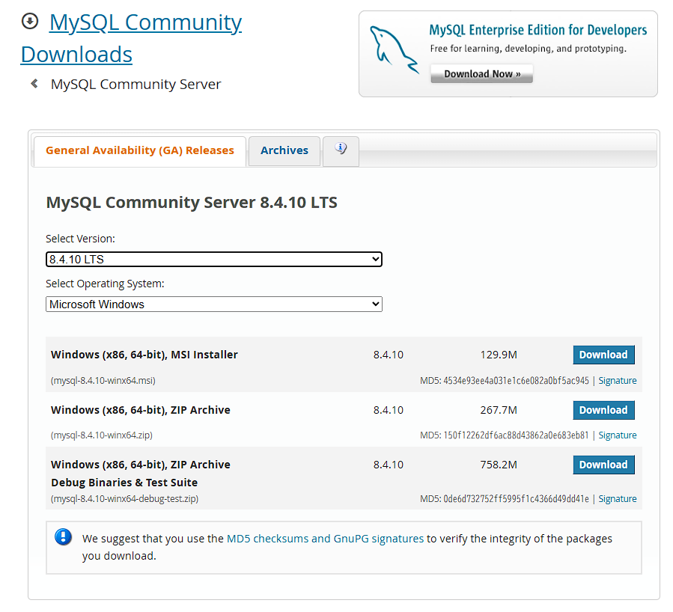Click Download Now in the Enterprise banner
This screenshot has height=612, width=673.
(x=481, y=74)
